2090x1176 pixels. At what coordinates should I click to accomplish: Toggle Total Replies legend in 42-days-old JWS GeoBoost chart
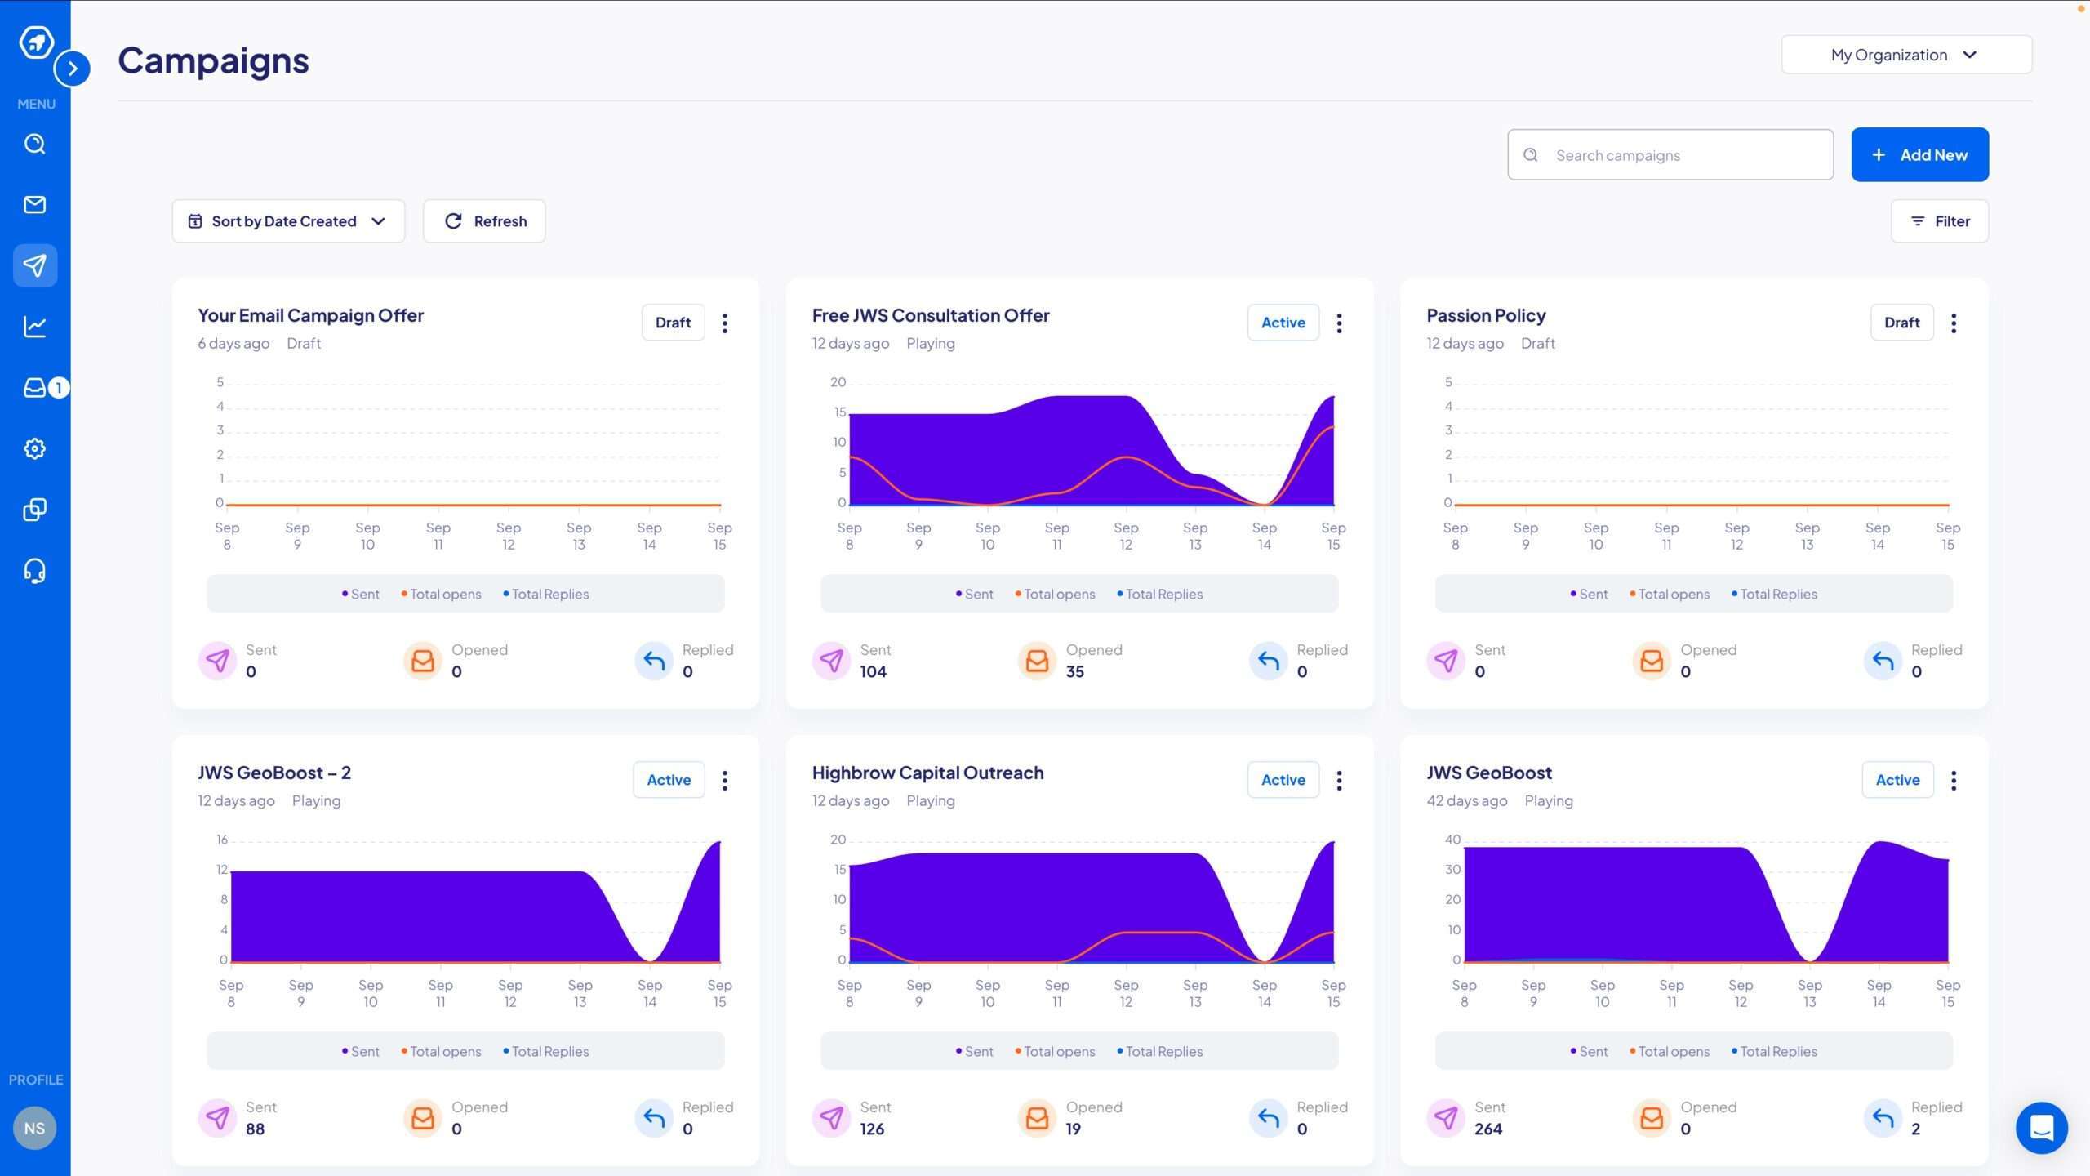point(1774,1051)
